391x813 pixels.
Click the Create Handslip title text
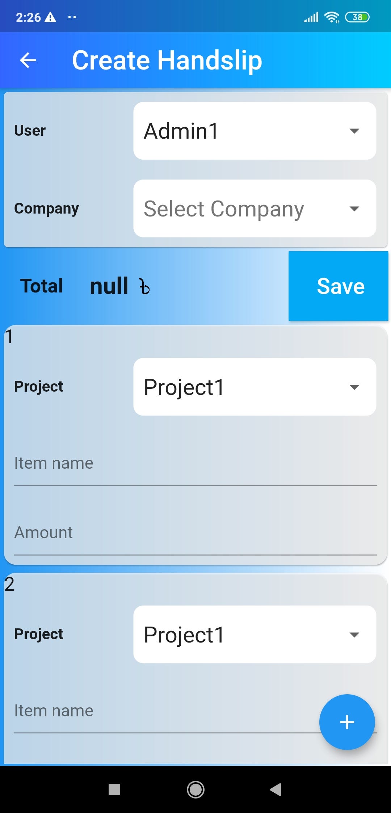pyautogui.click(x=167, y=60)
